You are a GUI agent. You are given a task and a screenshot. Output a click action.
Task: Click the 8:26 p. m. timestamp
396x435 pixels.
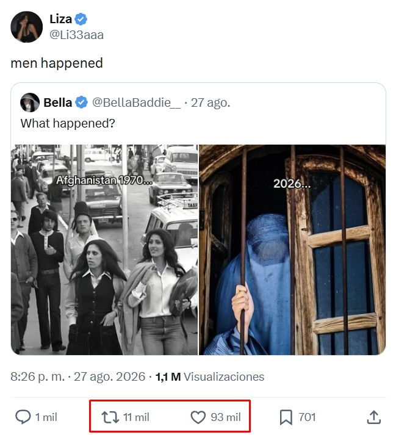click(x=37, y=377)
